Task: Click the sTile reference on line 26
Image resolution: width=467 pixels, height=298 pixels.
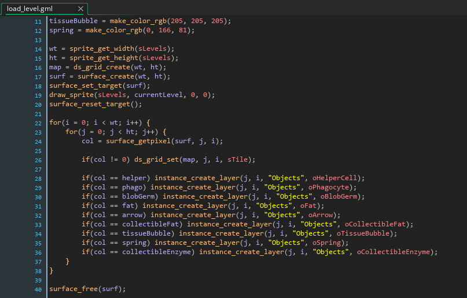Action: point(237,159)
